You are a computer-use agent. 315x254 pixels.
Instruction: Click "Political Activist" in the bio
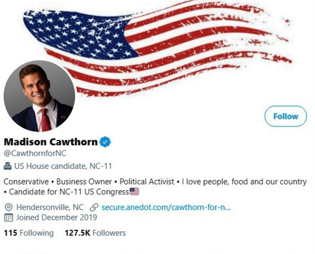click(147, 182)
